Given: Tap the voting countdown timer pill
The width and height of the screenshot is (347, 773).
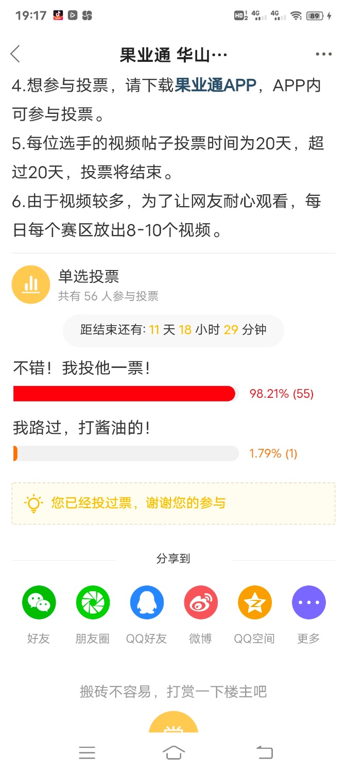Looking at the screenshot, I should tap(173, 330).
